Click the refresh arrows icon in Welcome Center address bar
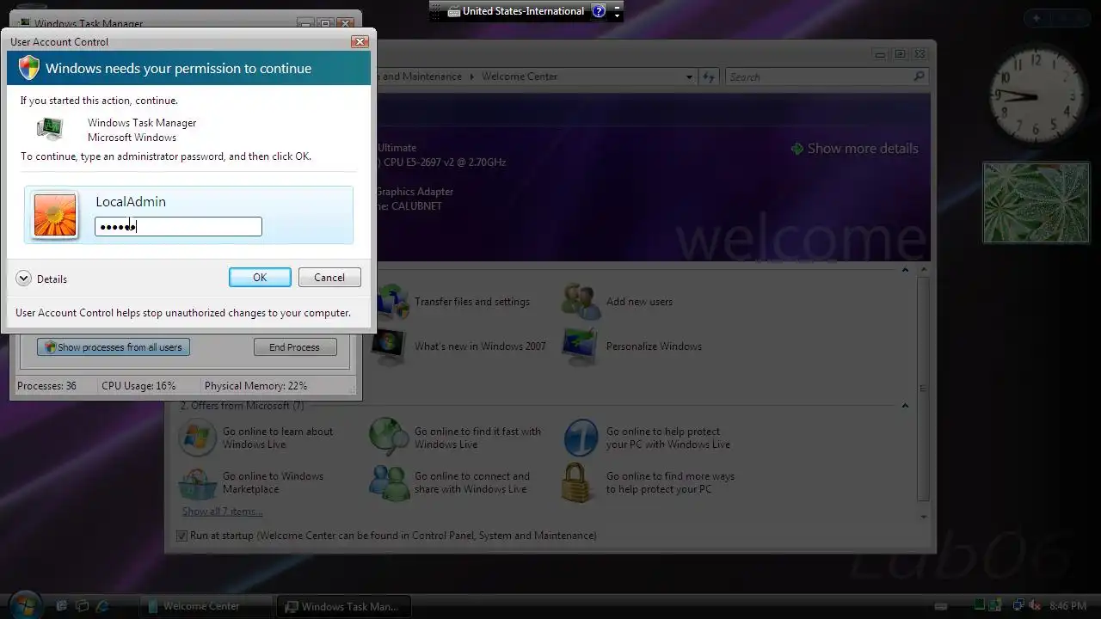 [x=708, y=77]
